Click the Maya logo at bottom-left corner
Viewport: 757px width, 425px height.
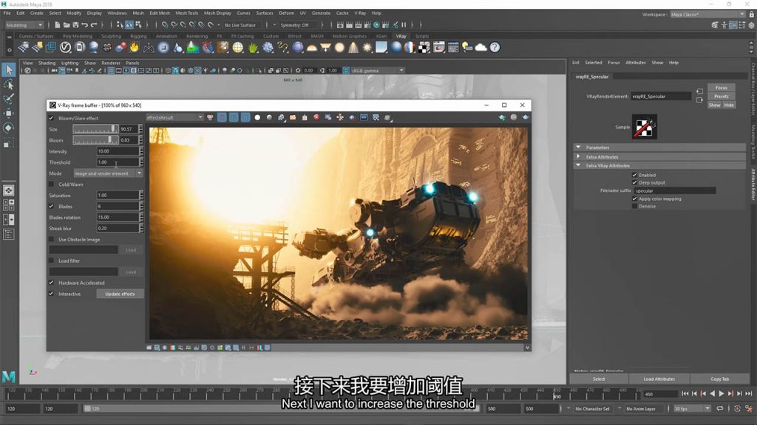click(x=9, y=376)
